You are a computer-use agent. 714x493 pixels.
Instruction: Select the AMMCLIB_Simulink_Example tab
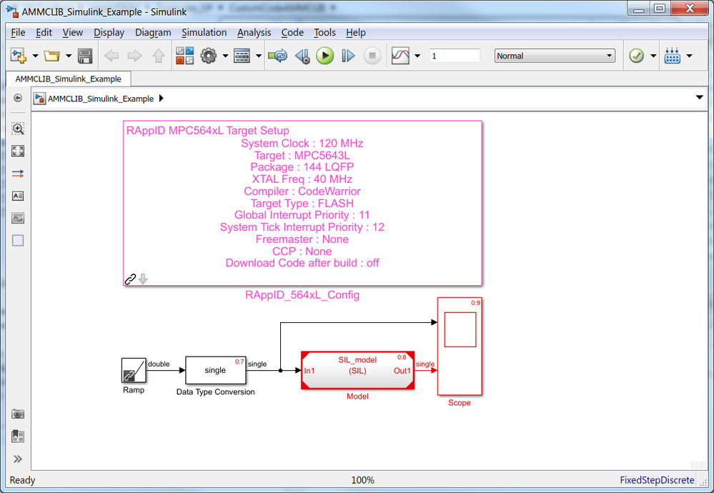tap(69, 79)
